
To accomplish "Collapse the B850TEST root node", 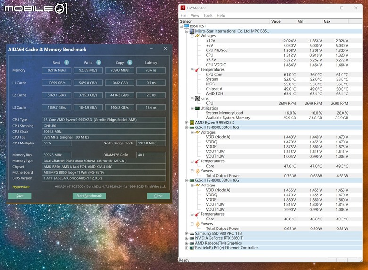I will [x=182, y=26].
